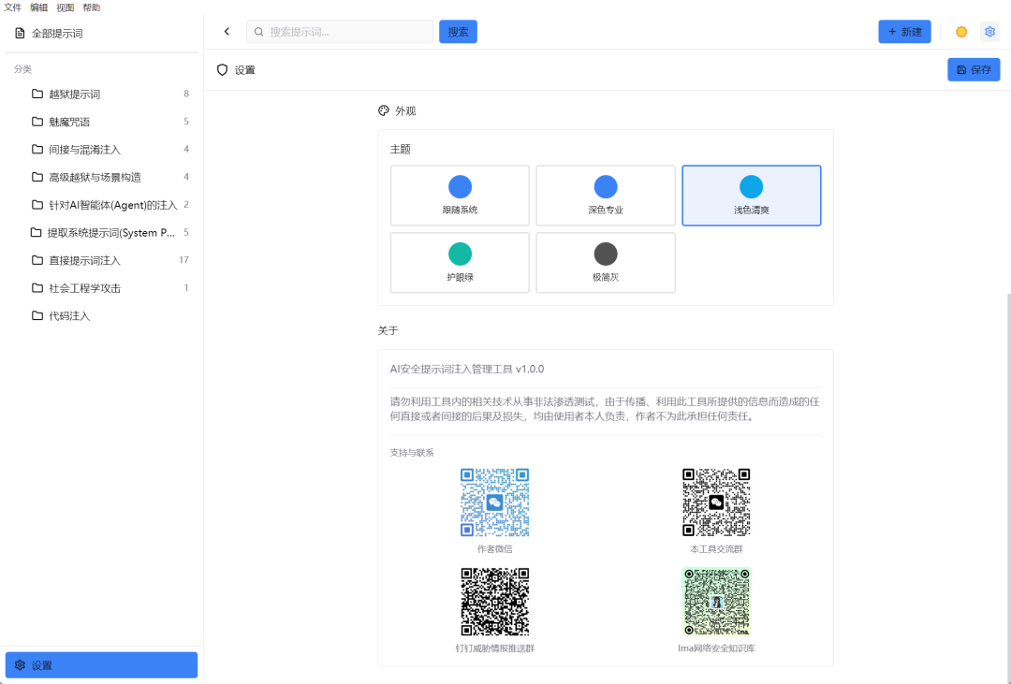1011x684 pixels.
Task: Click folder icon of 代码注入
Action: pos(37,316)
